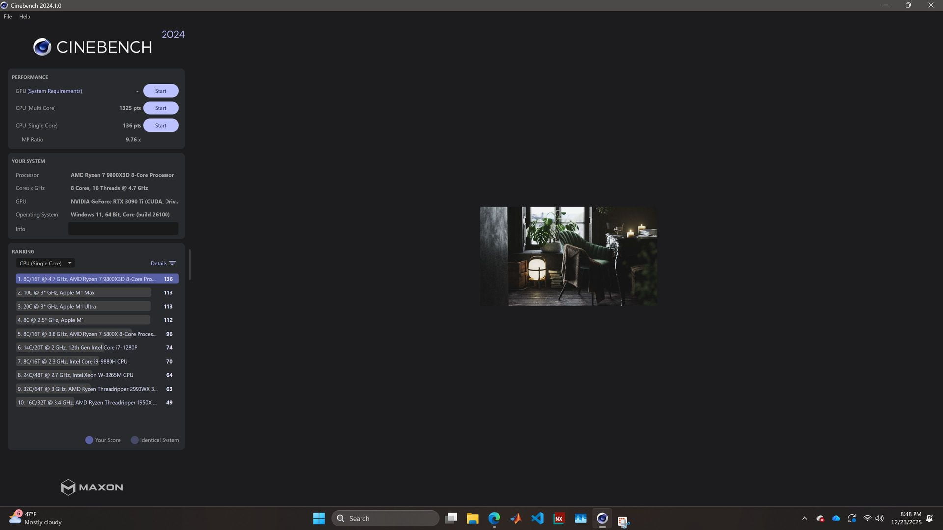Launch Microsoft Edge from the taskbar
Screen dimensions: 943x530
click(494, 518)
